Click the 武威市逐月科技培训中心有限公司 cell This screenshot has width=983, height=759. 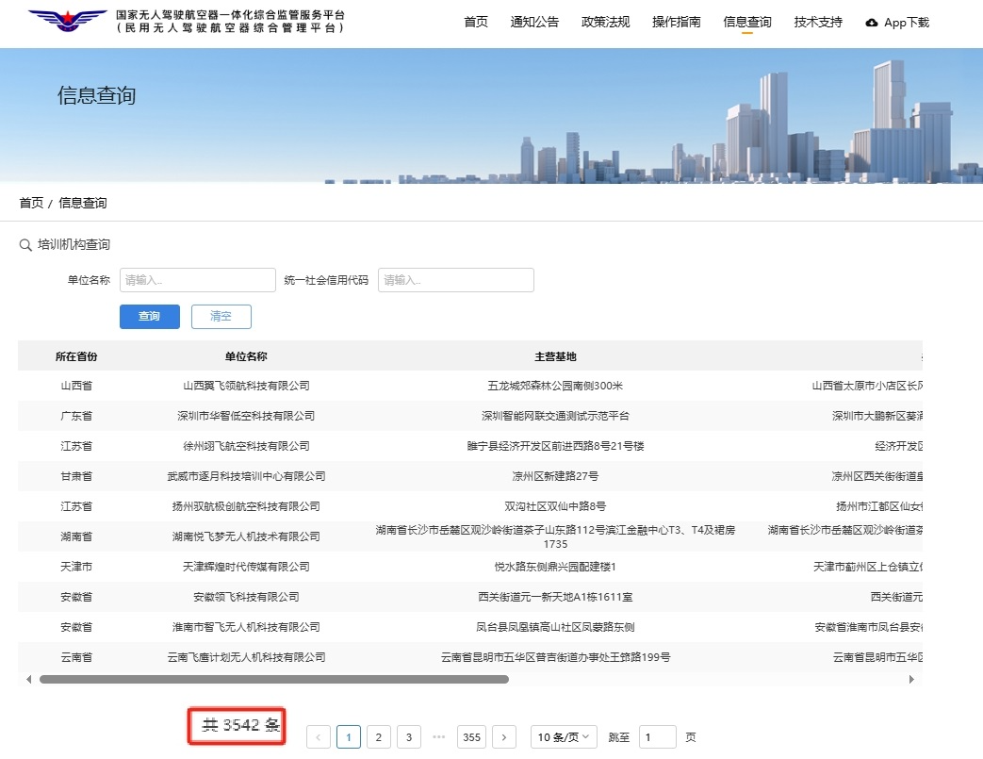point(246,476)
